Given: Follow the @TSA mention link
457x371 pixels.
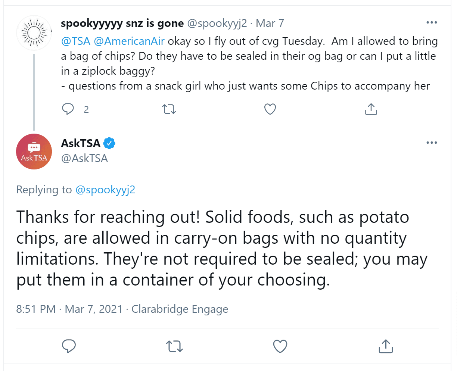Looking at the screenshot, I should click(x=76, y=41).
